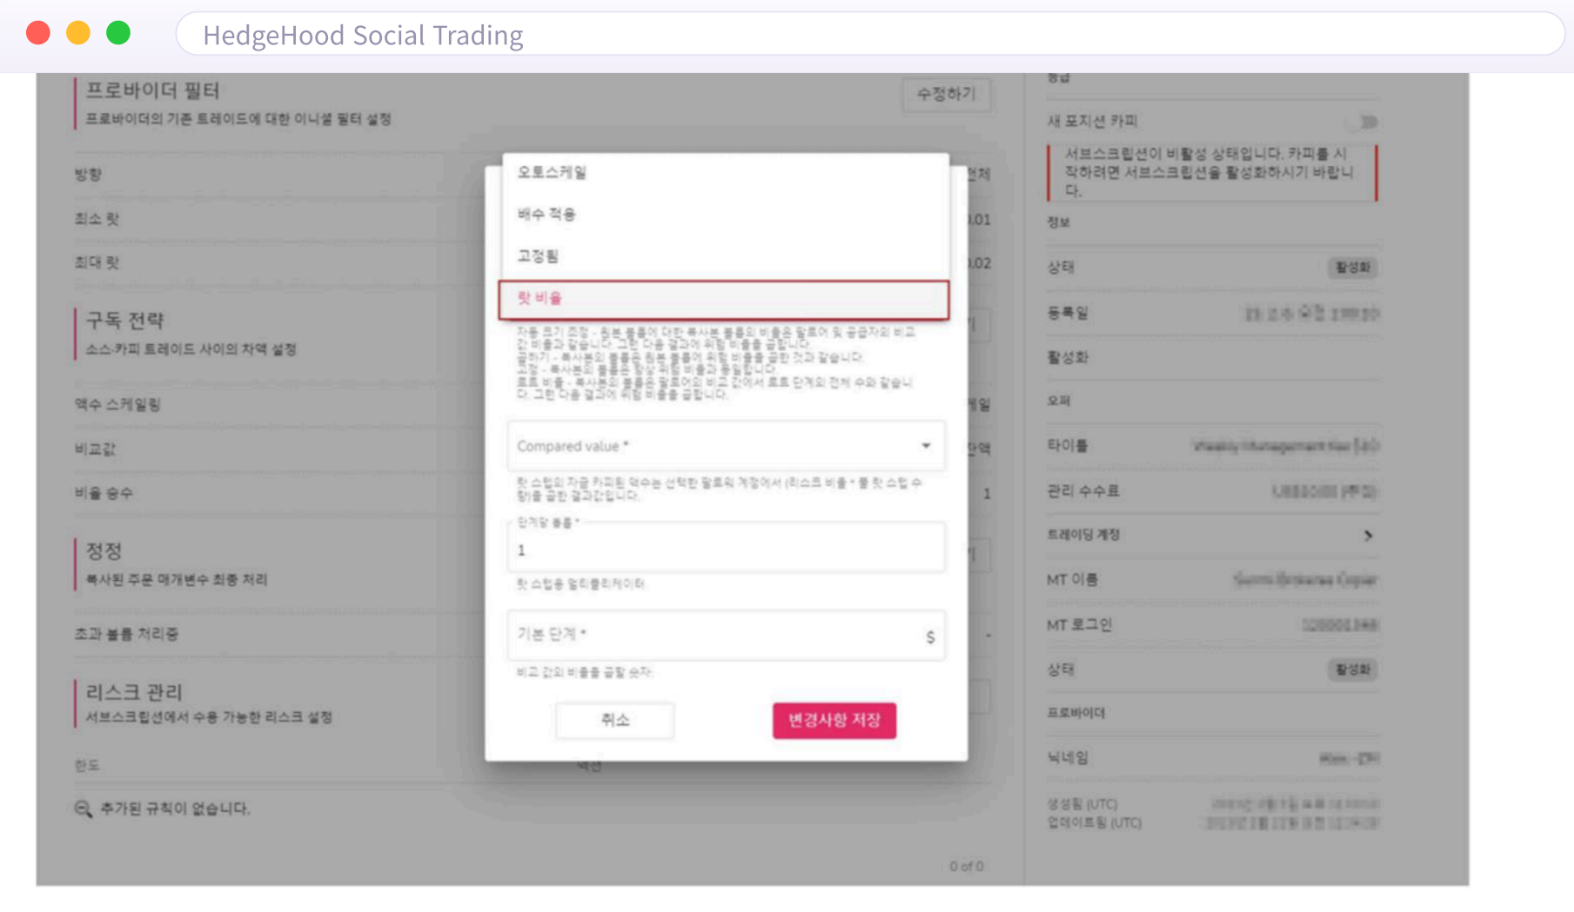Click 수정하기 button in provider filter section
The height and width of the screenshot is (912, 1574).
click(x=947, y=94)
